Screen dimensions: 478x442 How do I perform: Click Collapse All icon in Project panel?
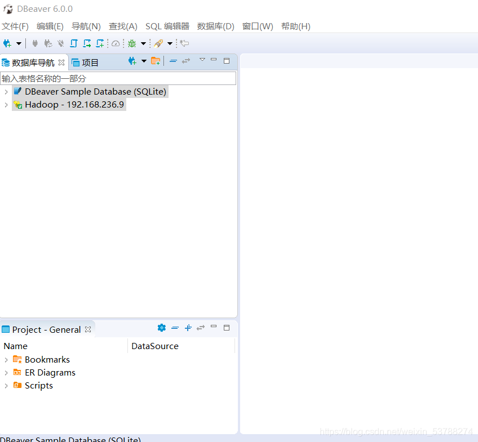[x=175, y=328]
